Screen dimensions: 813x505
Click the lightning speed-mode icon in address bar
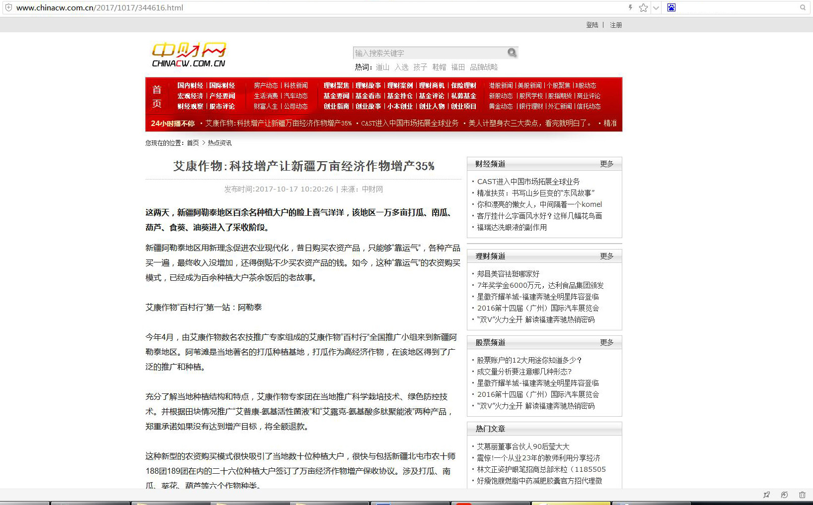[x=630, y=7]
